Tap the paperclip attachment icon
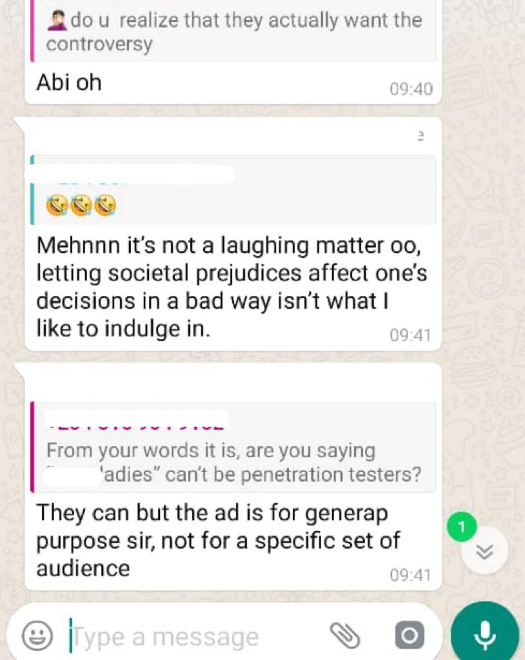 pyautogui.click(x=345, y=636)
